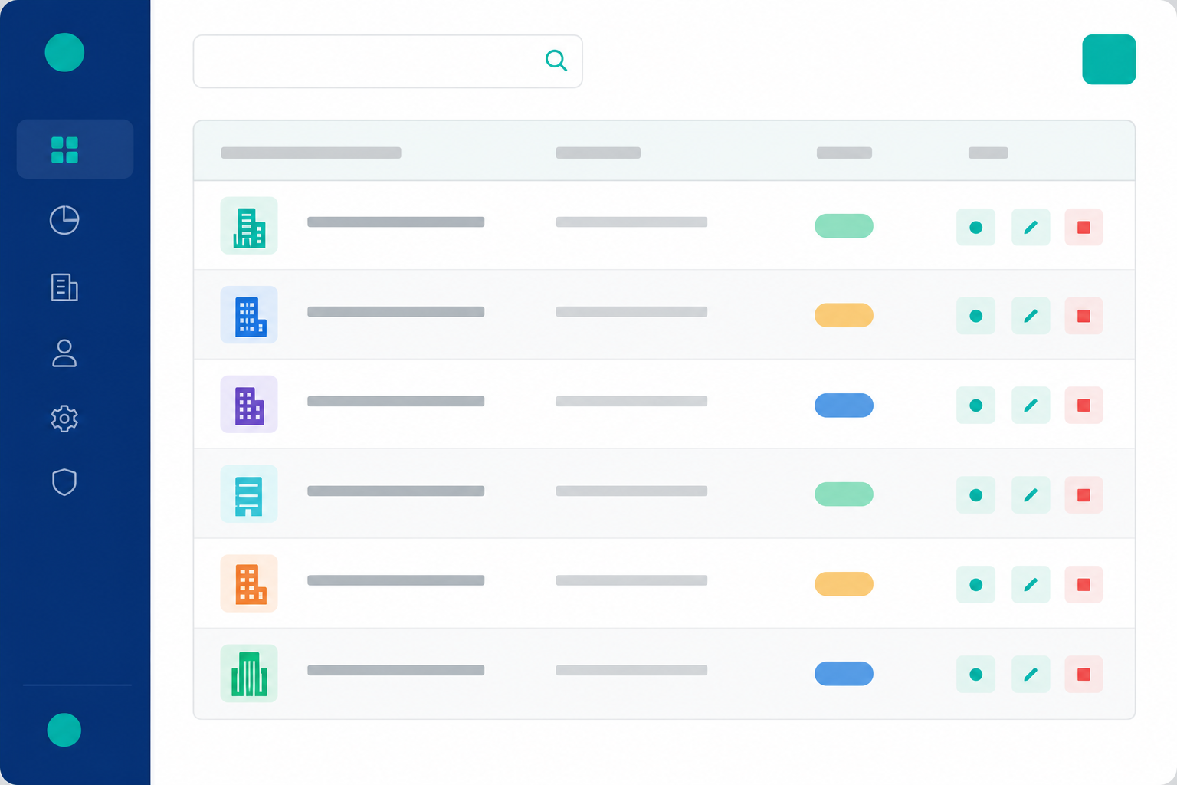Viewport: 1177px width, 785px height.
Task: Click edit pencil in teal building row
Action: (1031, 227)
